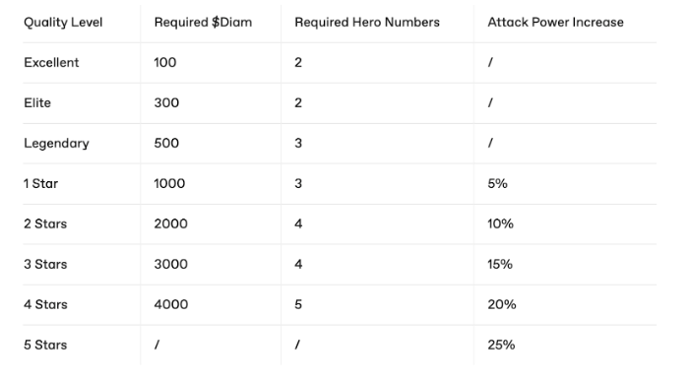Select the 500 $Diam cell
Viewport: 689px width, 379px height.
tap(166, 144)
